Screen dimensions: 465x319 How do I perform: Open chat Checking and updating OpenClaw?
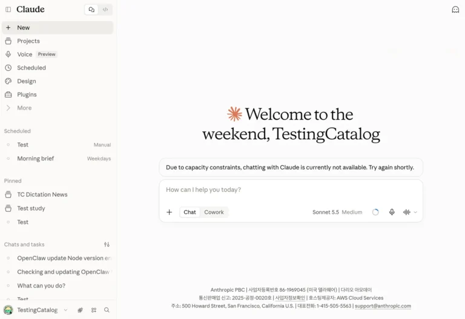[58, 272]
